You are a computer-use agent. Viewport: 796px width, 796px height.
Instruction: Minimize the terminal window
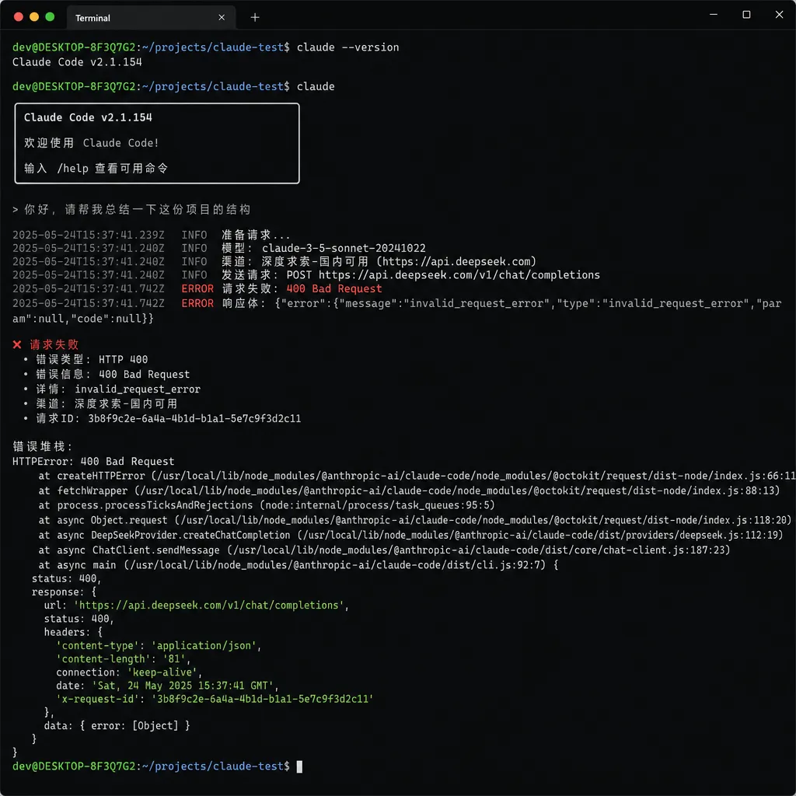point(714,15)
